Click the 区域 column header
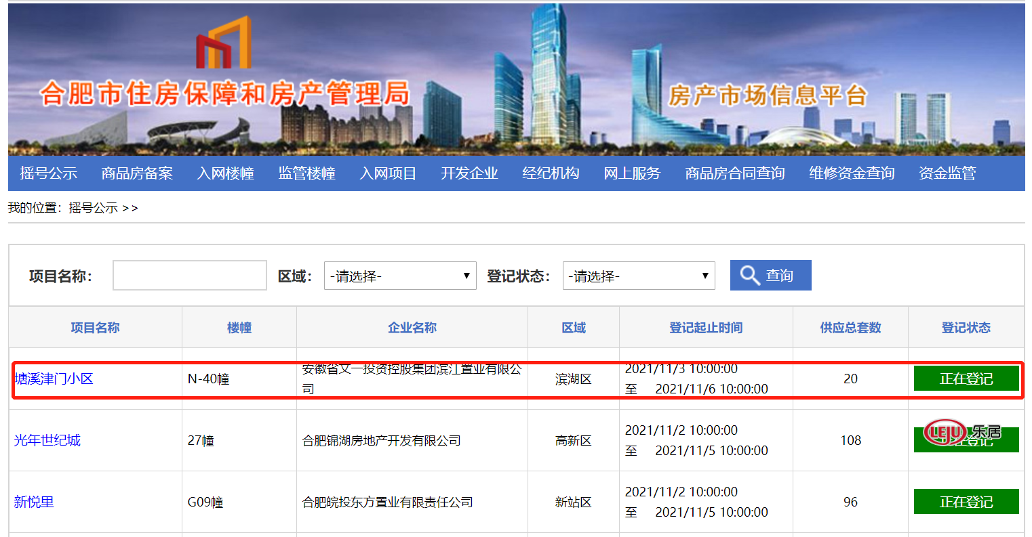Viewport: 1032px width, 537px height. coord(574,328)
